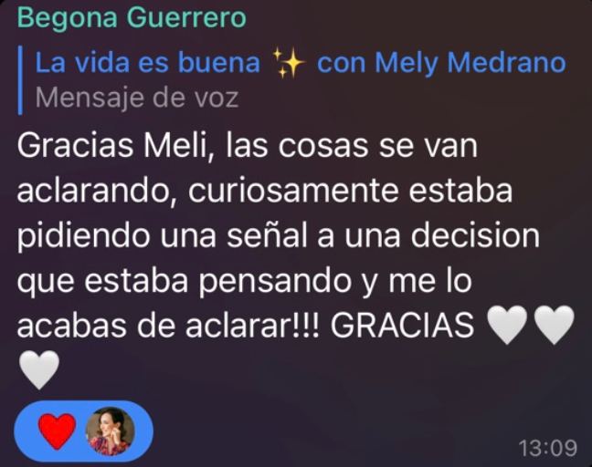This screenshot has width=592, height=467.
Task: Select the word 'curiosamente' in message
Action: (x=293, y=191)
